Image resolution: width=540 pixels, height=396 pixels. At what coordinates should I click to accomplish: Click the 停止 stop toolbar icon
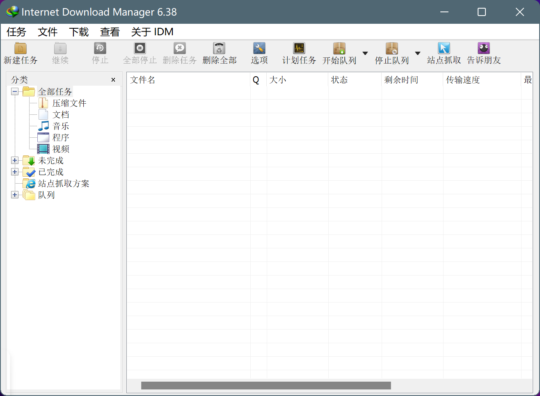click(100, 48)
